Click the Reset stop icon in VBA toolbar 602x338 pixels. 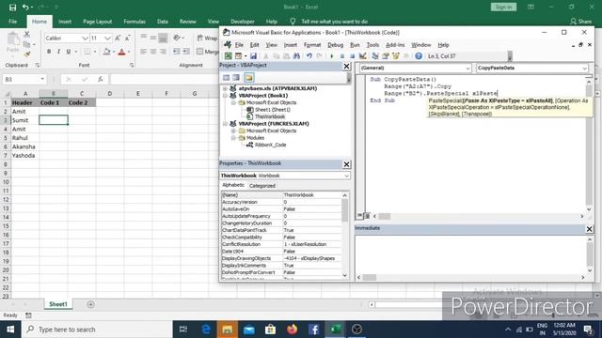[352, 56]
